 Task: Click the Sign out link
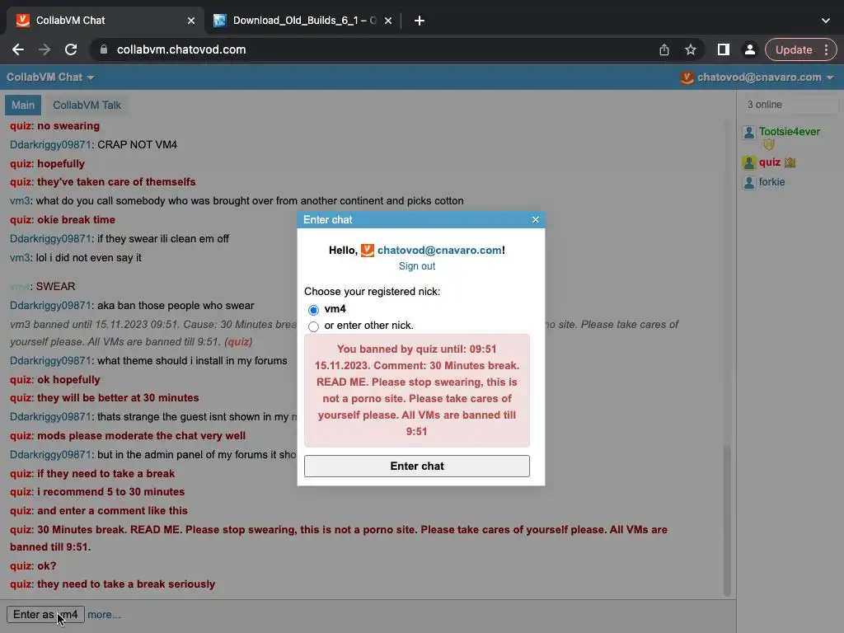tap(416, 266)
